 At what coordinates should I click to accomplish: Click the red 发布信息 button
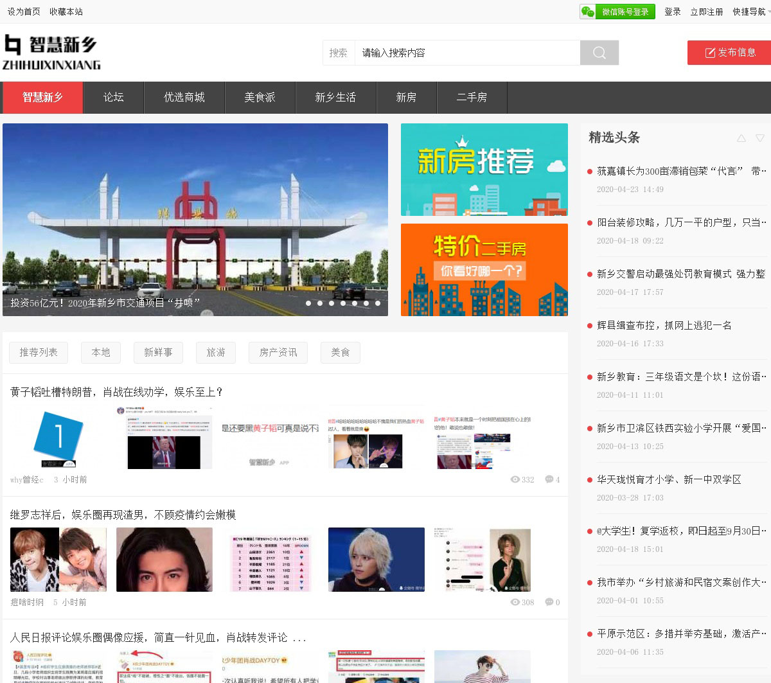coord(730,53)
